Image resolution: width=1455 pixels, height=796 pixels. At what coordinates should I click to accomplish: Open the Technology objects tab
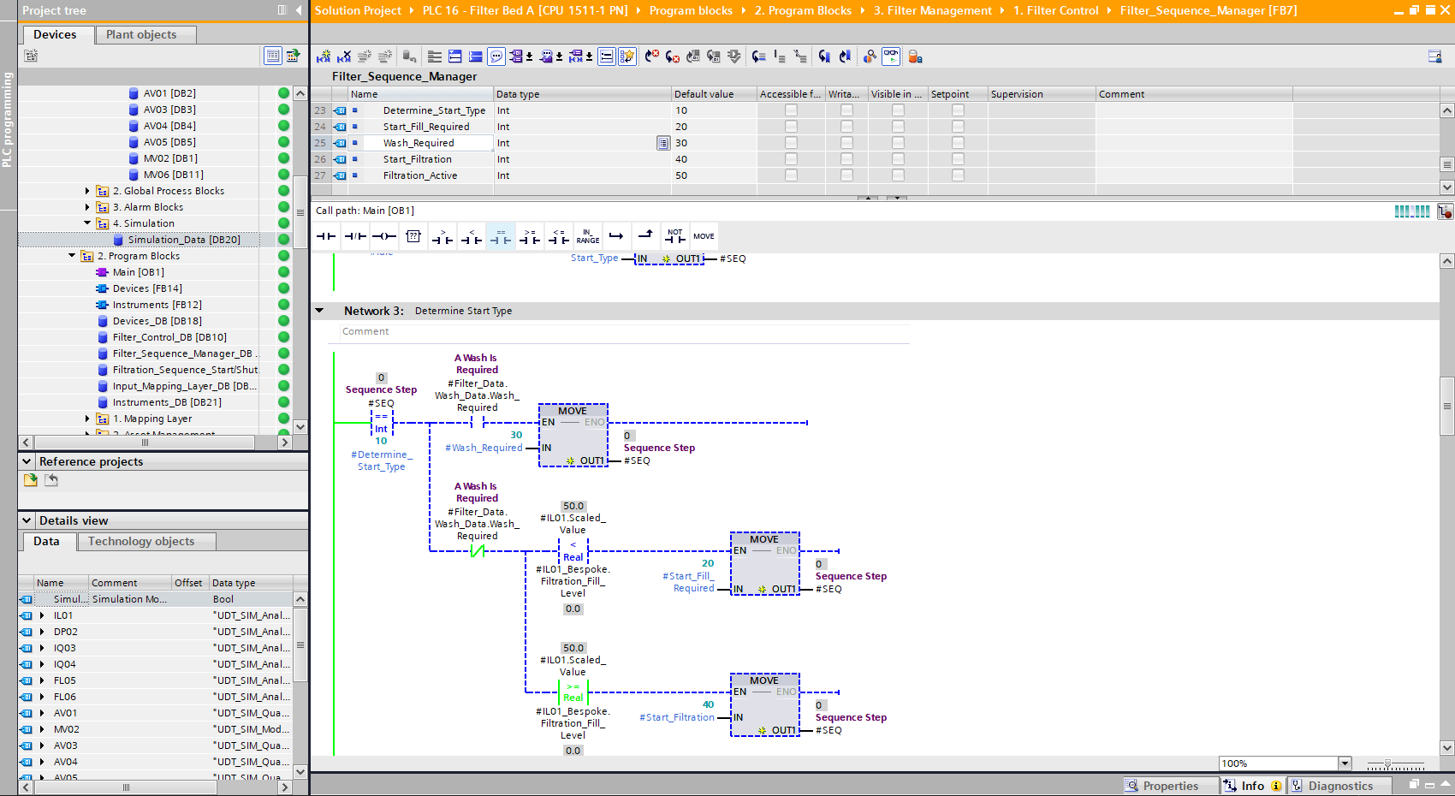click(x=141, y=541)
